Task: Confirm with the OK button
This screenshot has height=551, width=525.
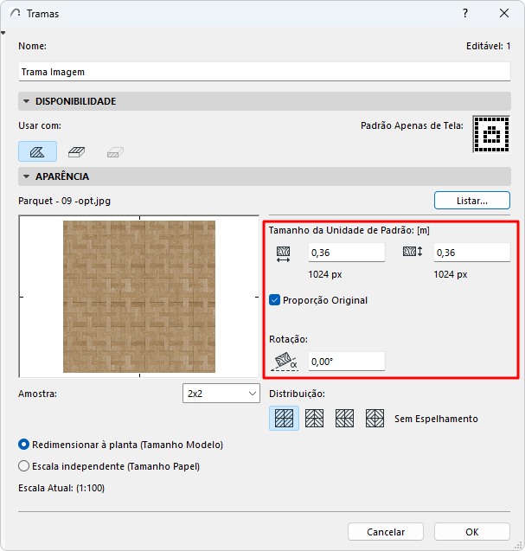Action: (472, 532)
